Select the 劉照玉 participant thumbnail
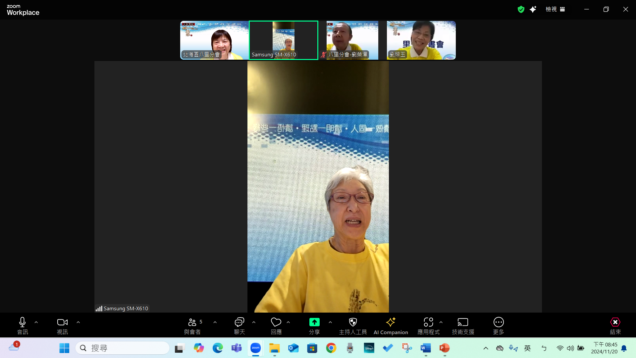Viewport: 636px width, 358px height. pyautogui.click(x=421, y=40)
